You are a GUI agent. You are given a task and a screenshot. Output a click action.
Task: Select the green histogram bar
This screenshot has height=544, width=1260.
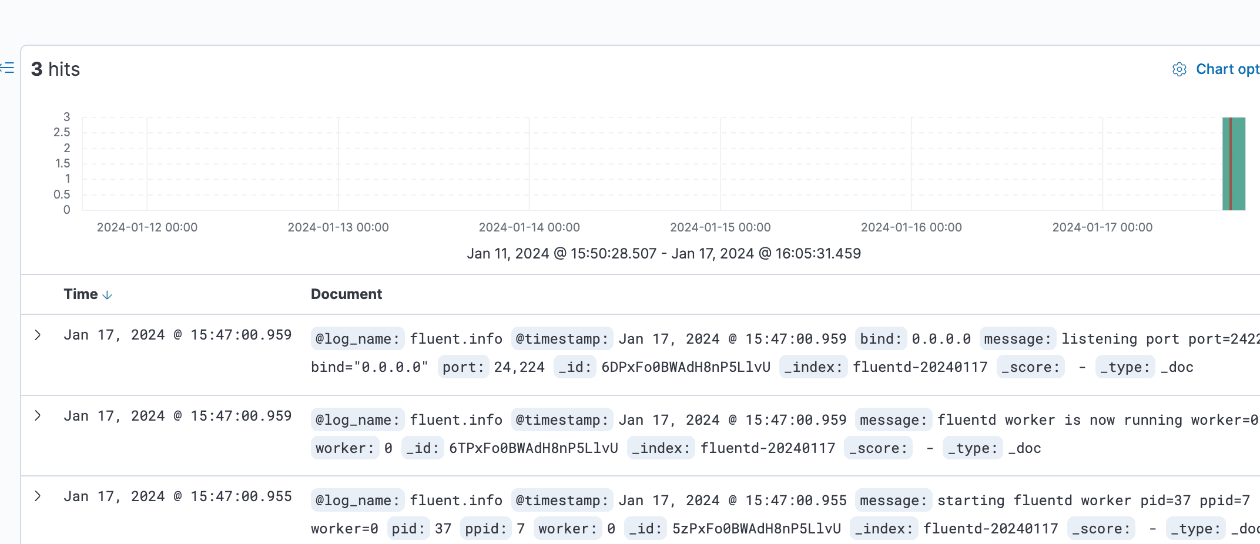[1234, 164]
